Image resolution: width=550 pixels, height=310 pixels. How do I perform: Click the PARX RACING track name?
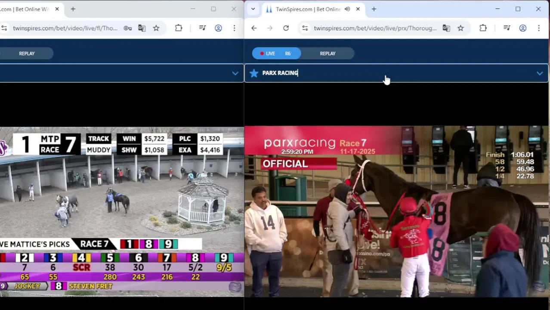coord(280,73)
